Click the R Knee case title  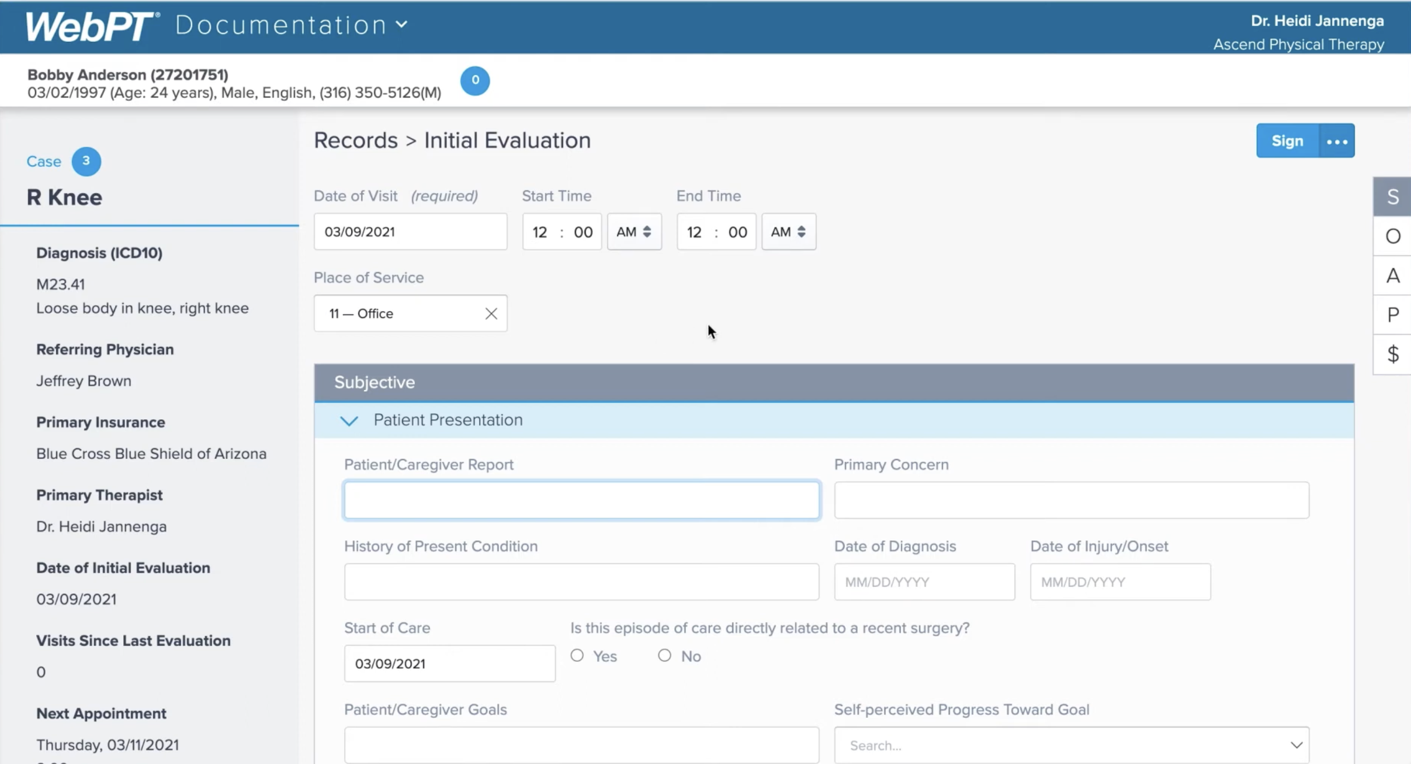pyautogui.click(x=65, y=197)
